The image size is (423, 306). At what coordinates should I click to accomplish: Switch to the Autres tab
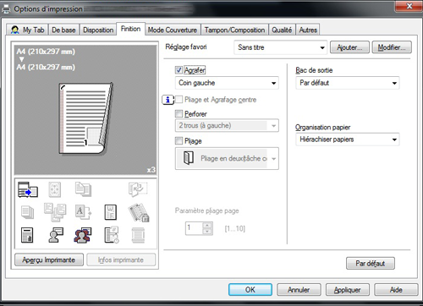click(x=308, y=30)
